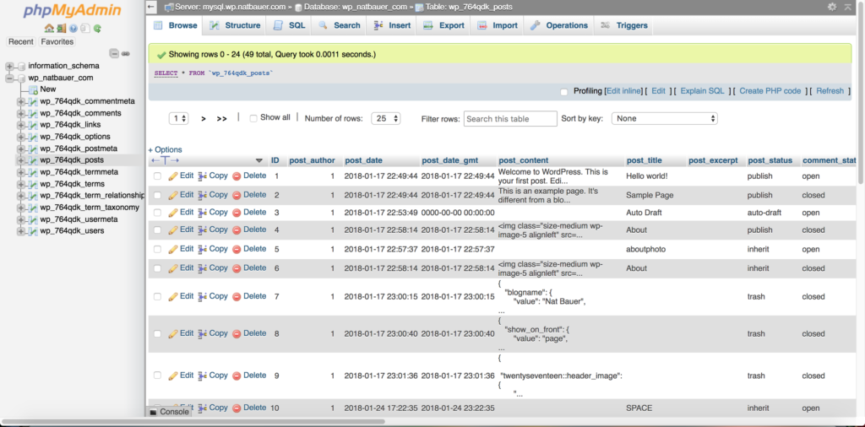The image size is (865, 427).
Task: Open the Number of rows dropdown
Action: pyautogui.click(x=386, y=118)
